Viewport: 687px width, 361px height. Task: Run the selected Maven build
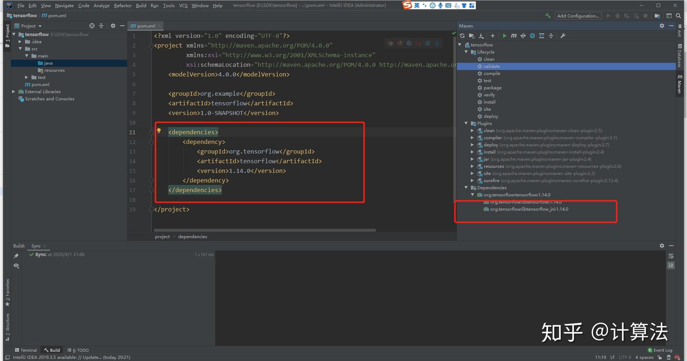tap(504, 36)
